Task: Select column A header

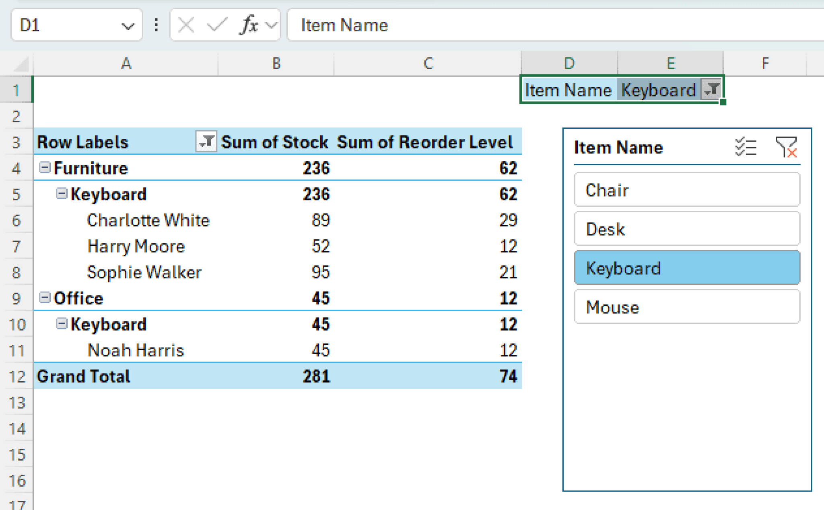Action: 126,64
